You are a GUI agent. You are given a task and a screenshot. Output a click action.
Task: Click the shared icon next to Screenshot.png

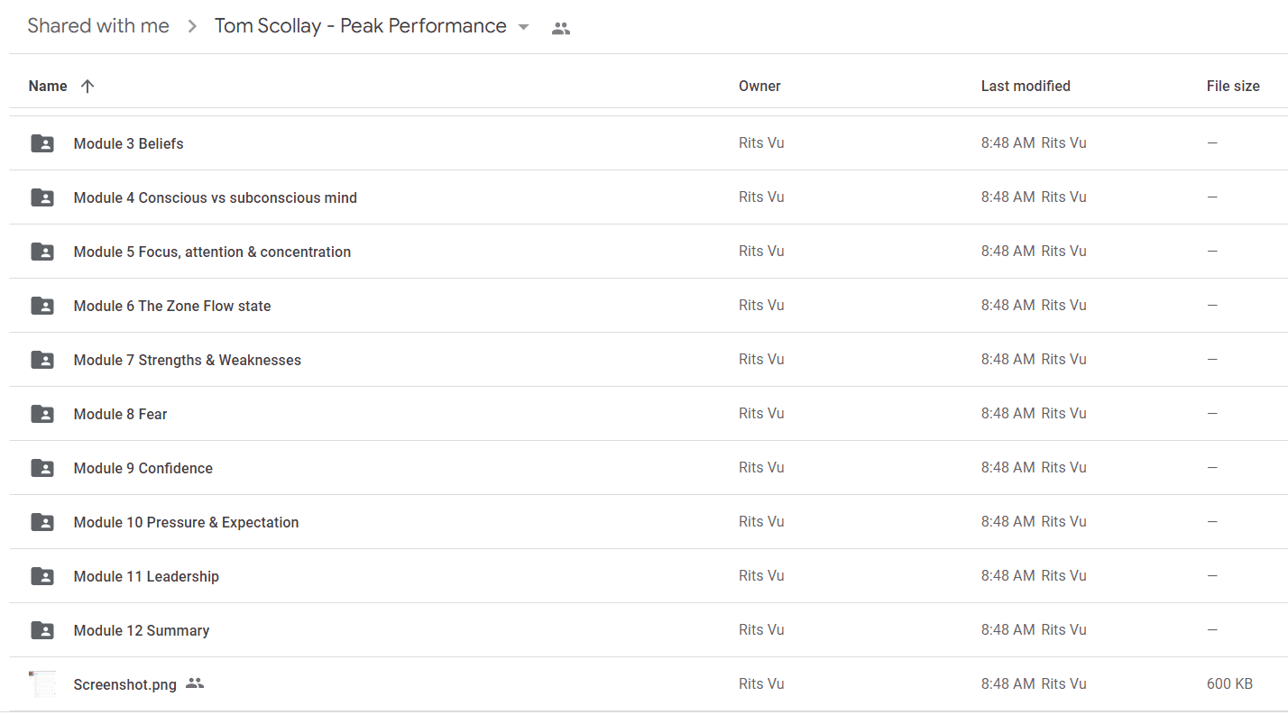tap(195, 683)
